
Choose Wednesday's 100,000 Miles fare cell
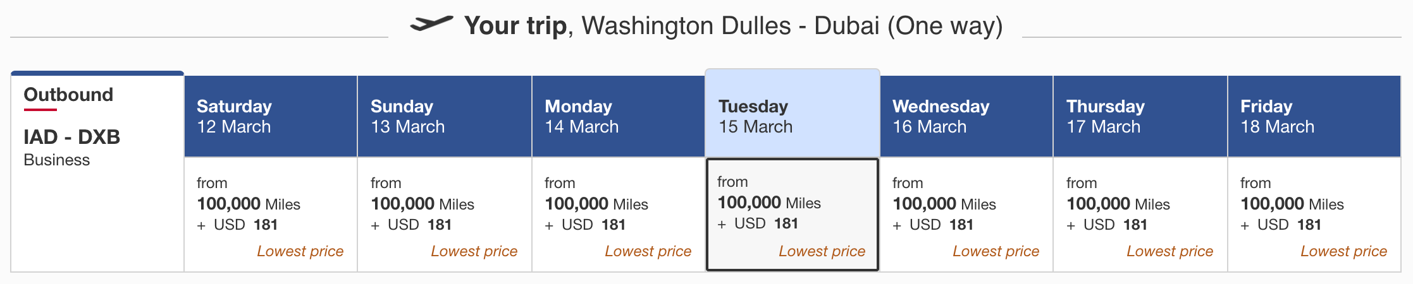[x=966, y=215]
